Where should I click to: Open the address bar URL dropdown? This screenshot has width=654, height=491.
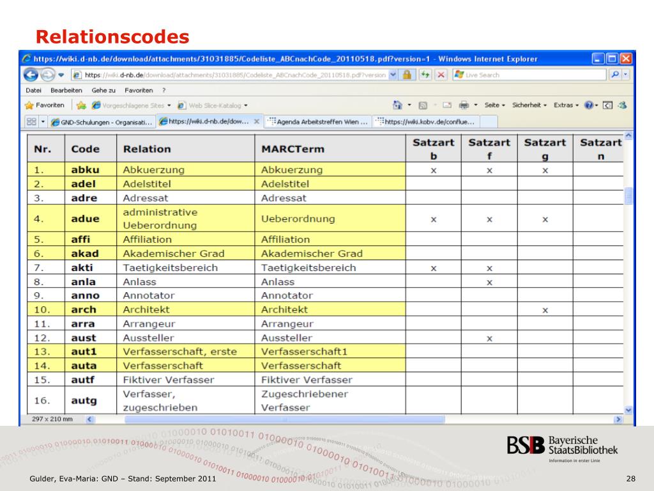(x=393, y=75)
